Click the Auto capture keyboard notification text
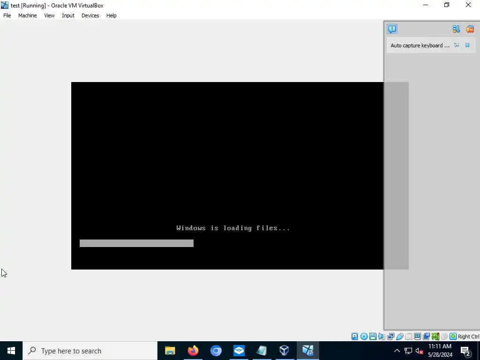The image size is (480, 360). (x=420, y=45)
